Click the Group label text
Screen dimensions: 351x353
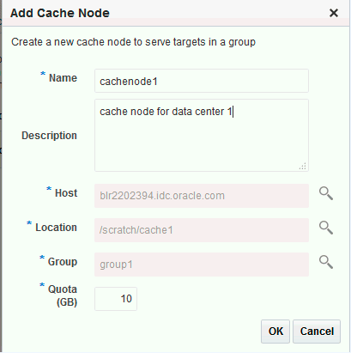(x=63, y=262)
